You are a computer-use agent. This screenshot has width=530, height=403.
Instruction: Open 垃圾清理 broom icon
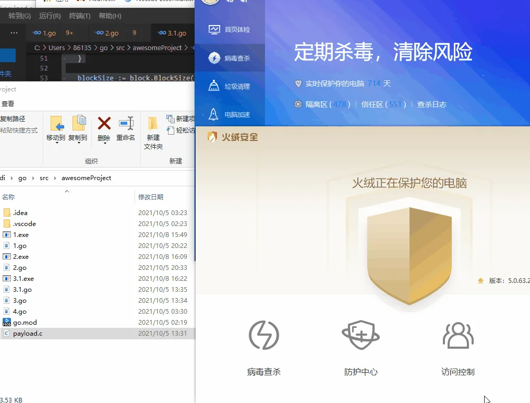[x=214, y=86]
